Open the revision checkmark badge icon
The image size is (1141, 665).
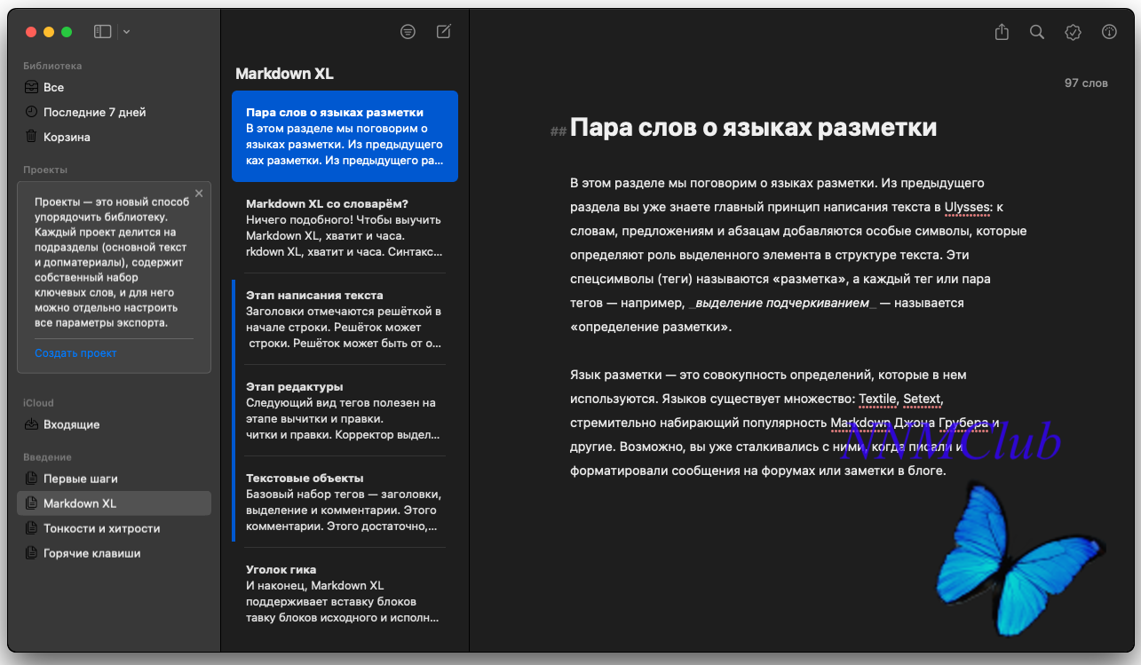1073,32
